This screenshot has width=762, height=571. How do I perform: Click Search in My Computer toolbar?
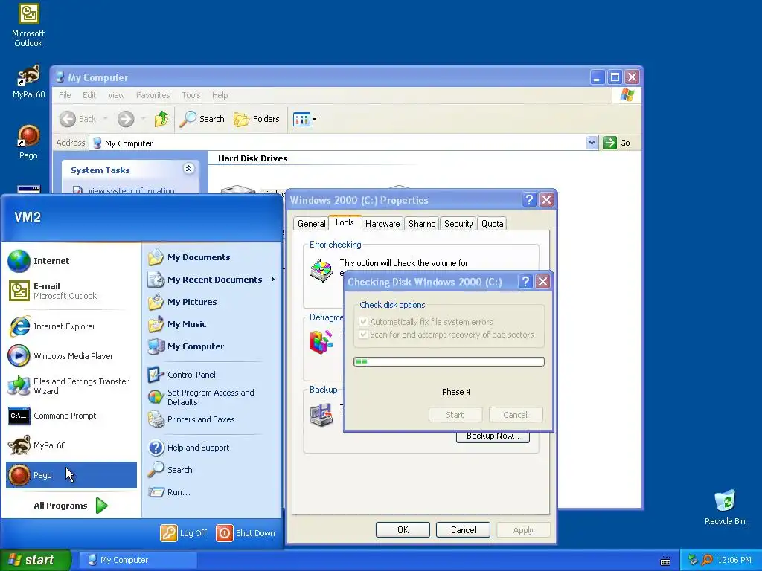202,119
